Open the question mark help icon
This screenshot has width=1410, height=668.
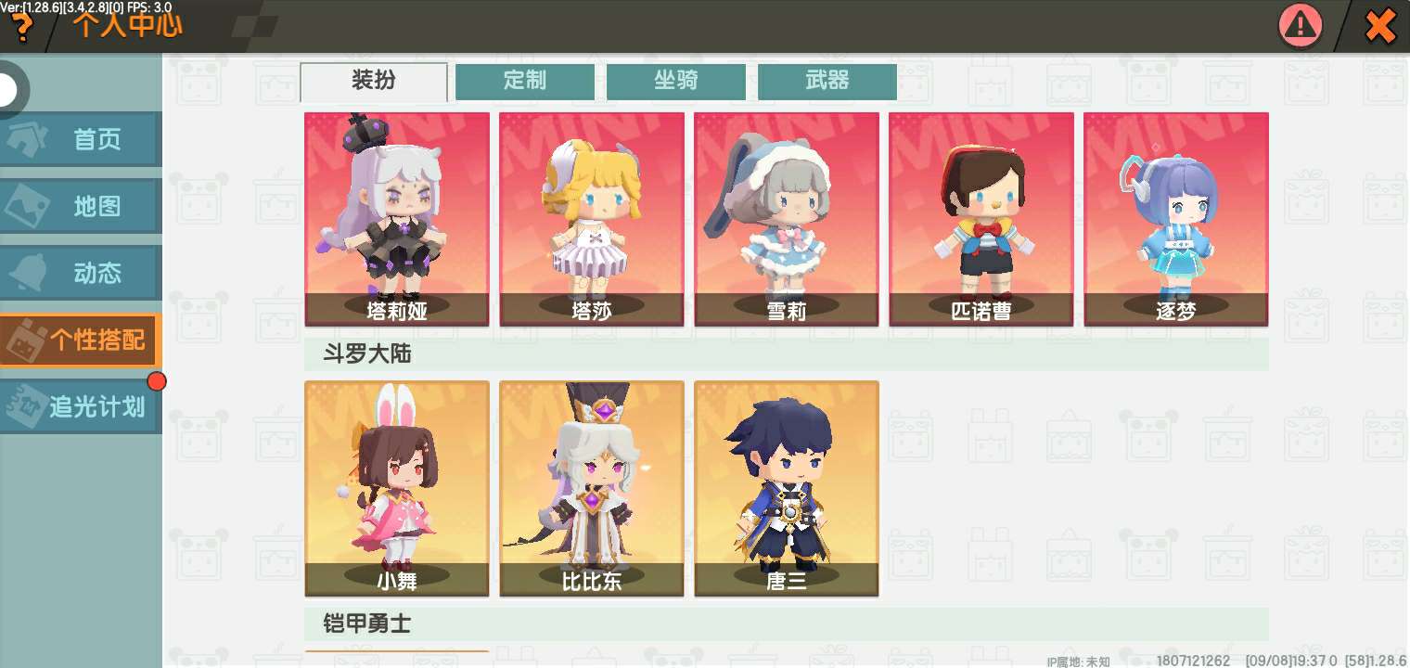click(x=20, y=28)
